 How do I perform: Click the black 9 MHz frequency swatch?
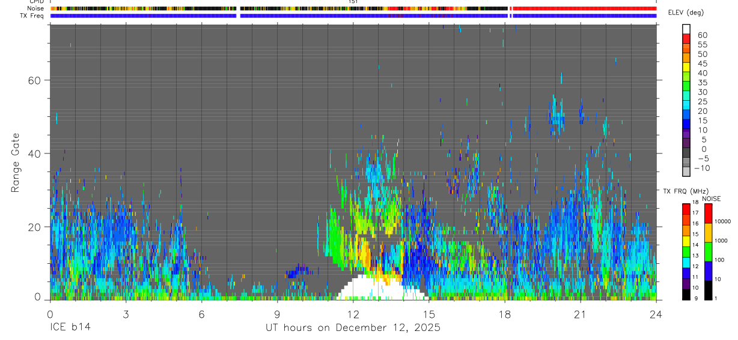tap(686, 294)
